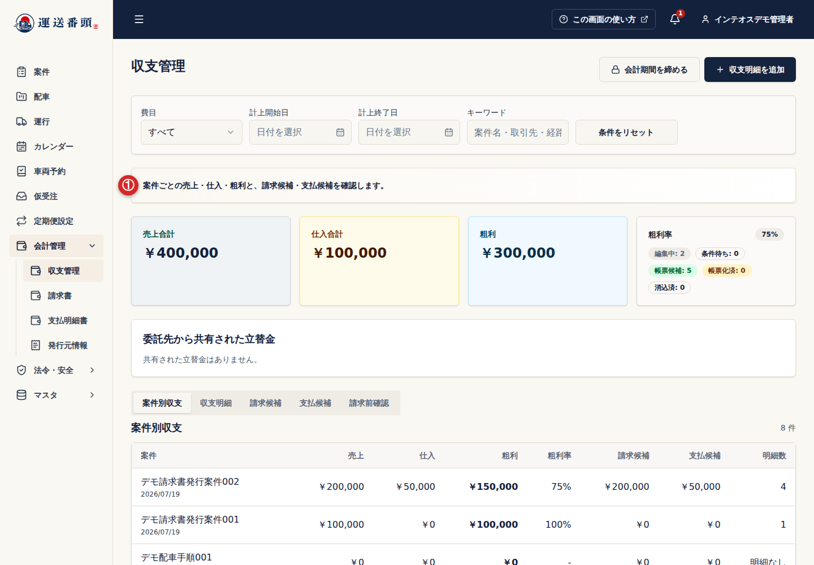Click the 75% 粗利率 badge
814x565 pixels.
769,234
